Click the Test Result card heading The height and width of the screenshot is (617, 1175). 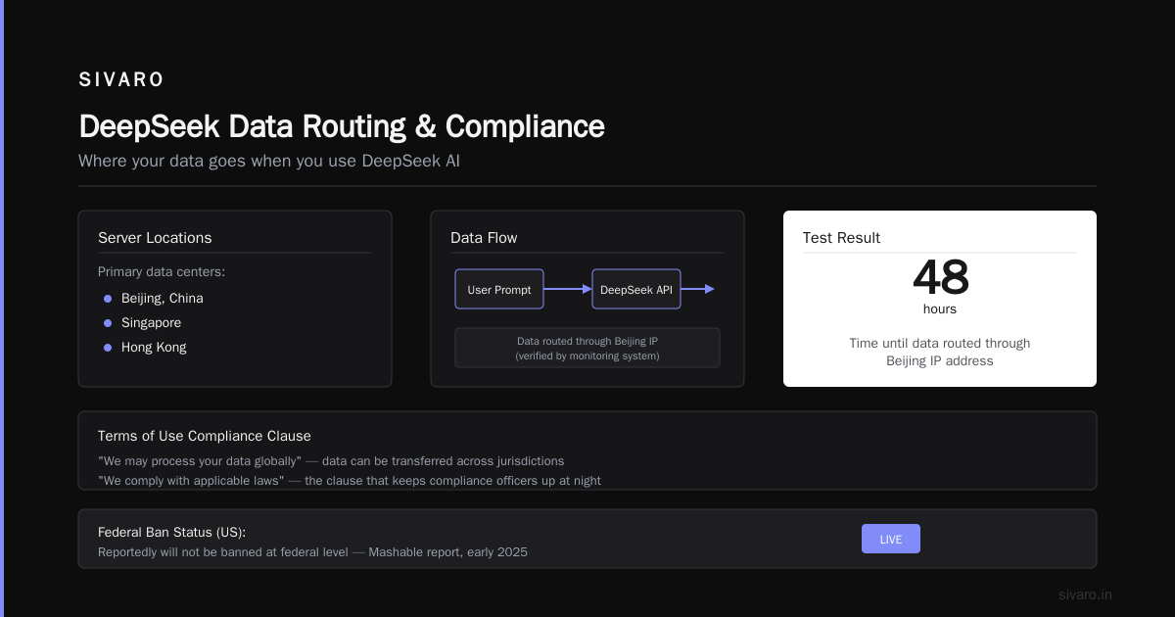(841, 238)
